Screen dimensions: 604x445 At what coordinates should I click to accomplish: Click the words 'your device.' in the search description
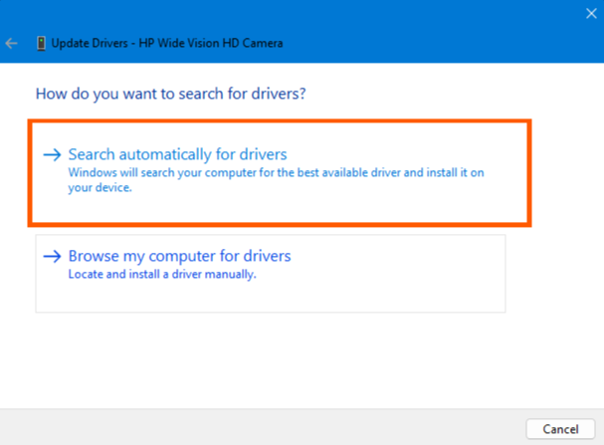tap(100, 186)
